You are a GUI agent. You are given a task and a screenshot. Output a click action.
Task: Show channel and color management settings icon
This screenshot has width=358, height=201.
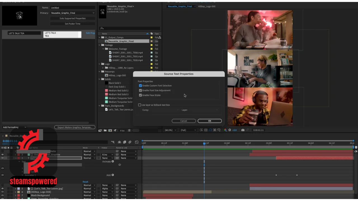[225, 130]
